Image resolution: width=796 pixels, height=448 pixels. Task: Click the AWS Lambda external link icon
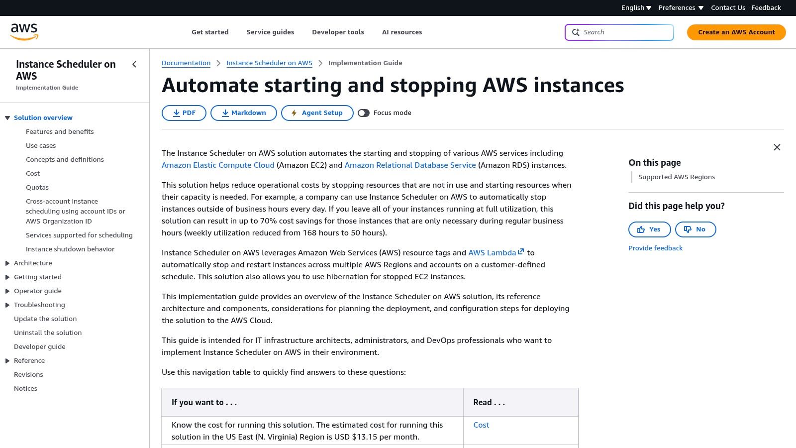(521, 252)
